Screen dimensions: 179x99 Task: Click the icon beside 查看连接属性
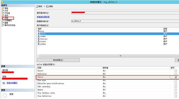pyautogui.click(x=4, y=83)
